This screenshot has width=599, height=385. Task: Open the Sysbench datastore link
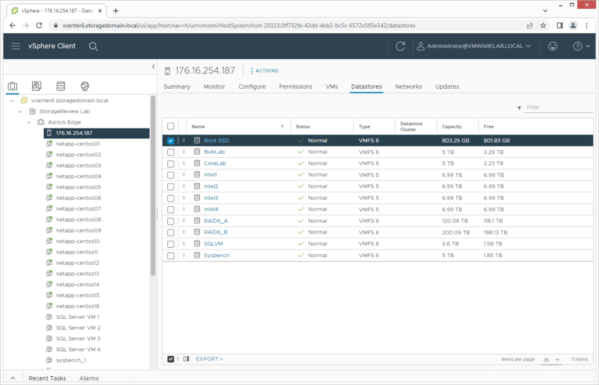(x=216, y=255)
